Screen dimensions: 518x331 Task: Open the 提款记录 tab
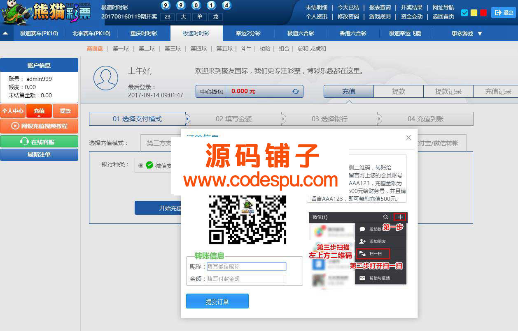(448, 92)
